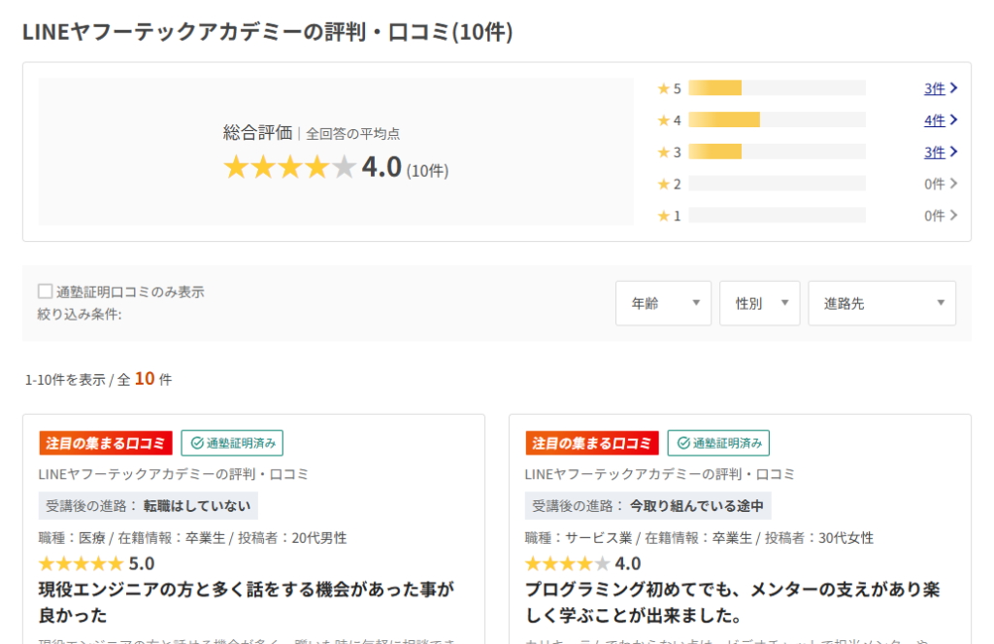Click the 1-10件を表示 / 全 10 件 result count
The image size is (994, 644).
98,379
